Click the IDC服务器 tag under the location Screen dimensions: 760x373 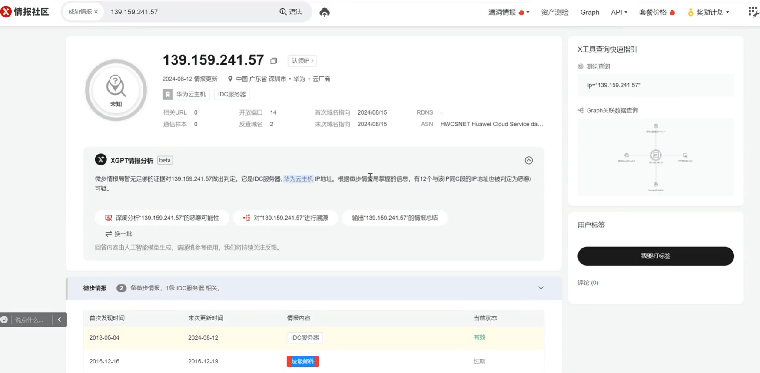click(x=232, y=94)
